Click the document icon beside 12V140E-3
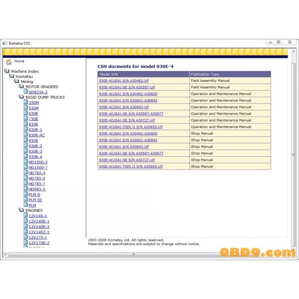 click(26, 226)
